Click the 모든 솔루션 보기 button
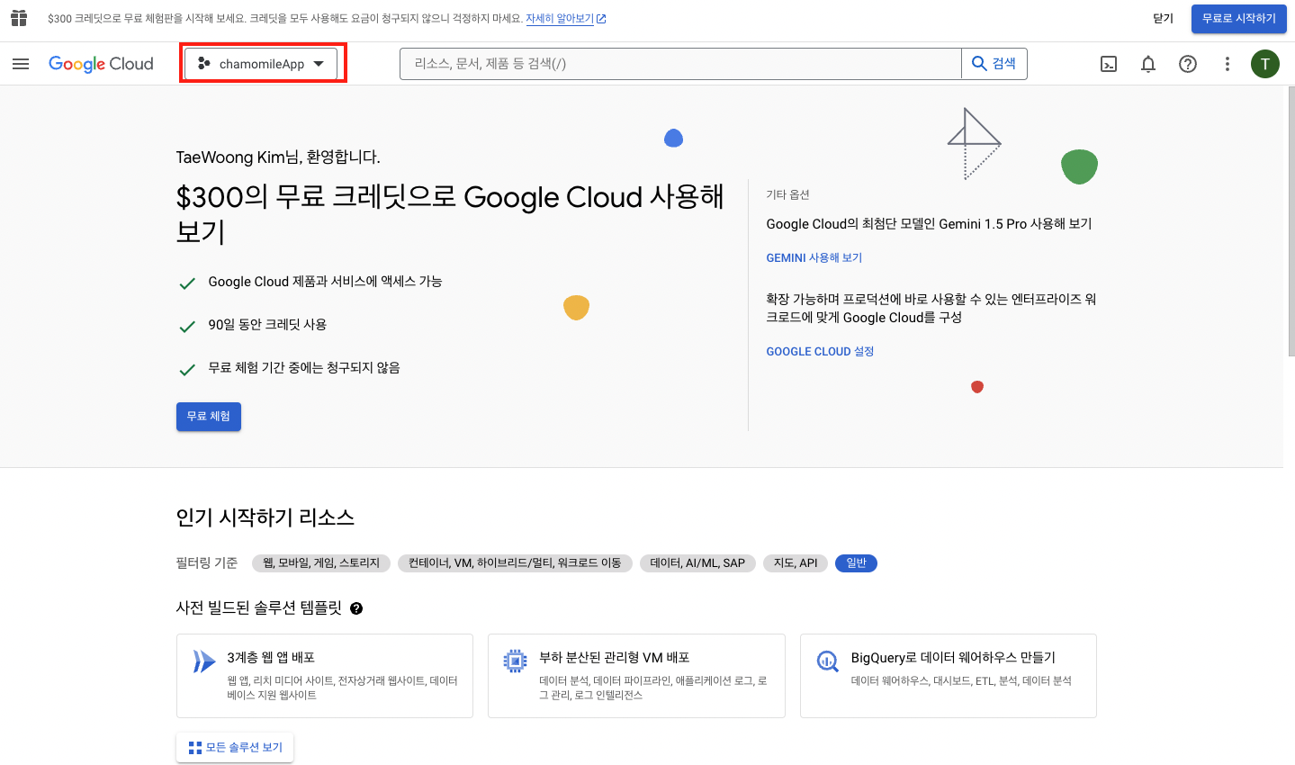This screenshot has width=1295, height=765. point(235,748)
